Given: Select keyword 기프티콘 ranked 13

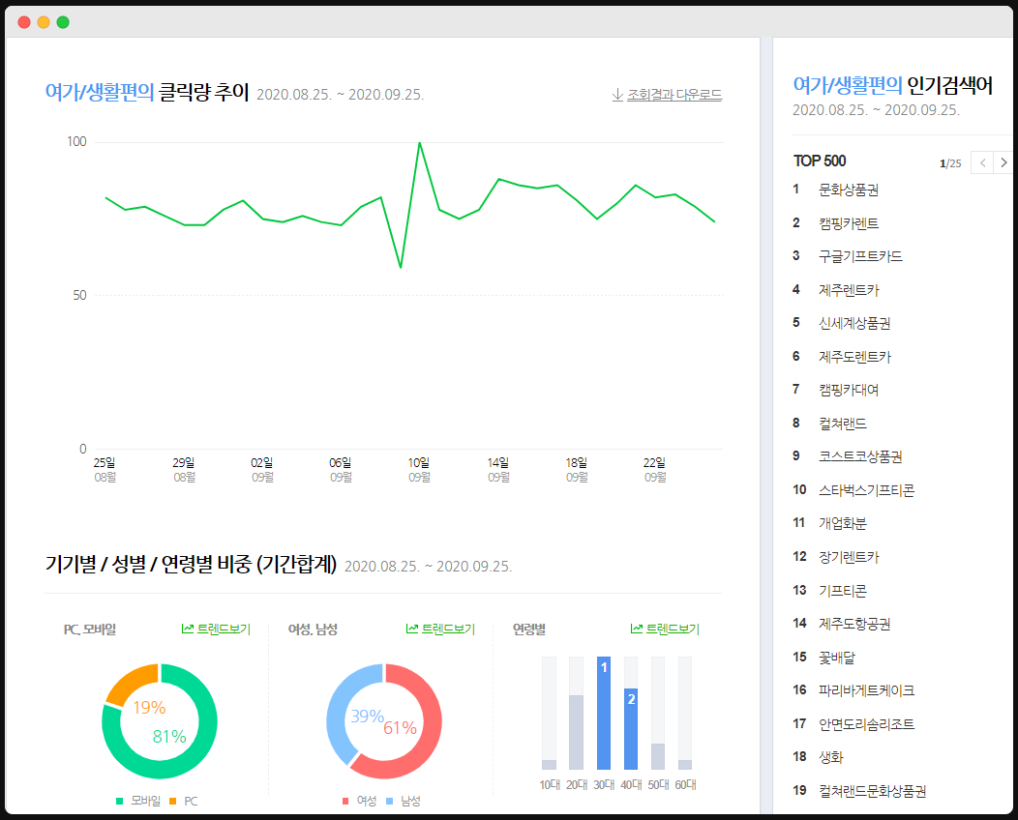Looking at the screenshot, I should point(843,591).
